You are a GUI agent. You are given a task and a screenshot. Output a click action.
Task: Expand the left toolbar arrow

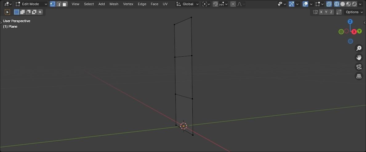[x=1, y=22]
